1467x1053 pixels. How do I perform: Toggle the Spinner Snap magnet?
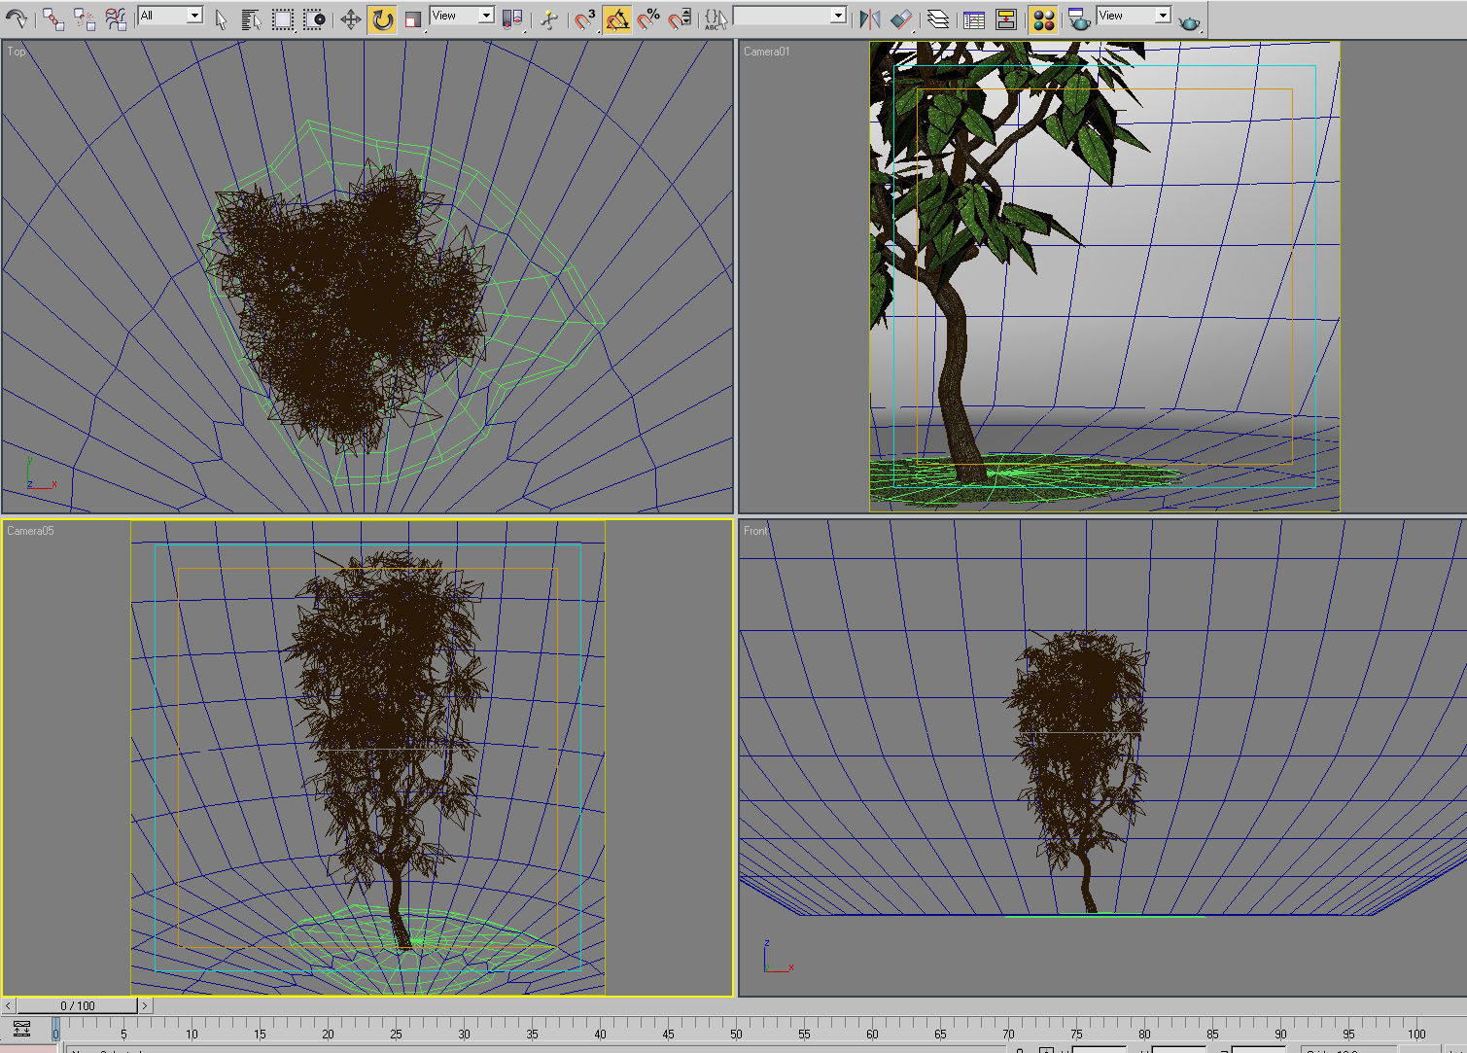[680, 19]
